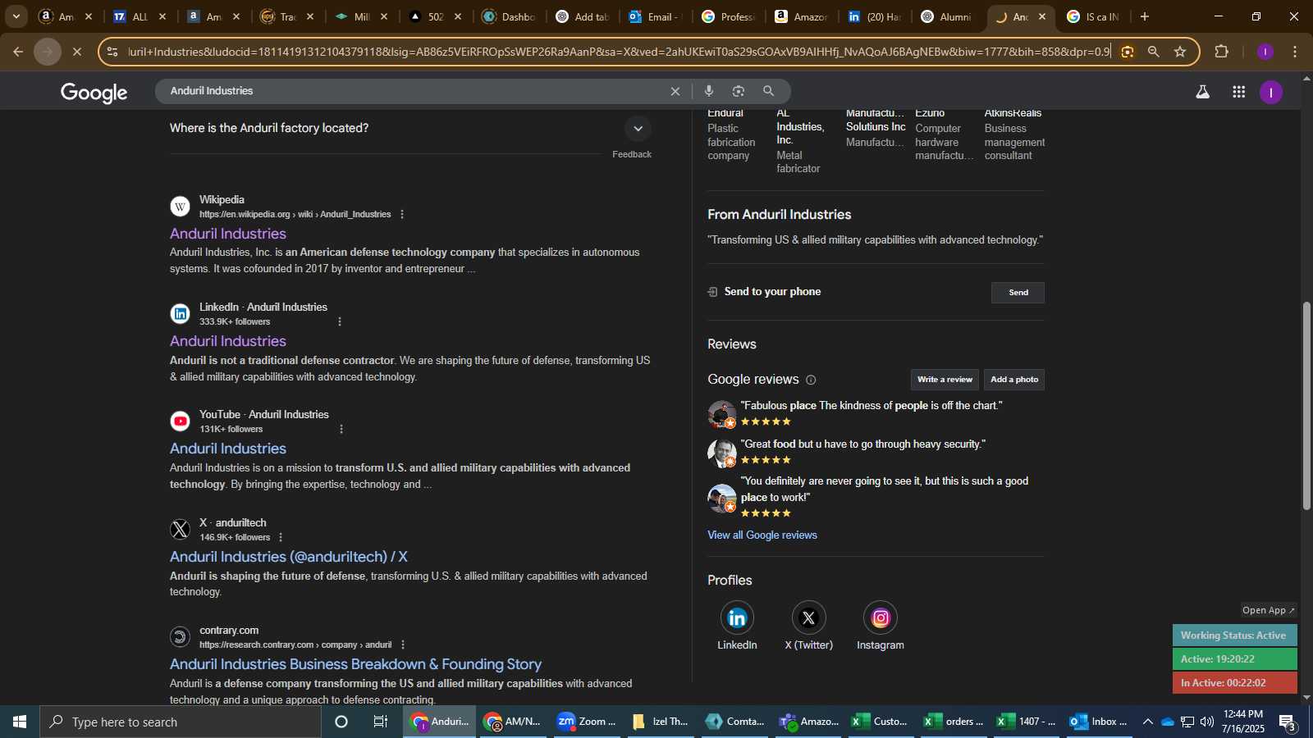Switch to the Email tab
This screenshot has width=1313, height=738.
click(x=656, y=16)
